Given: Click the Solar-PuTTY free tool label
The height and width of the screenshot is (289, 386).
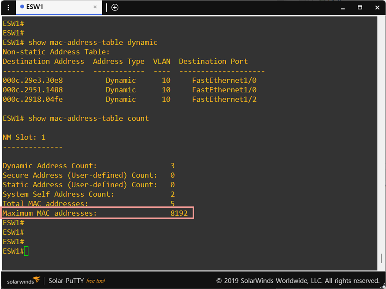Looking at the screenshot, I should coord(77,281).
